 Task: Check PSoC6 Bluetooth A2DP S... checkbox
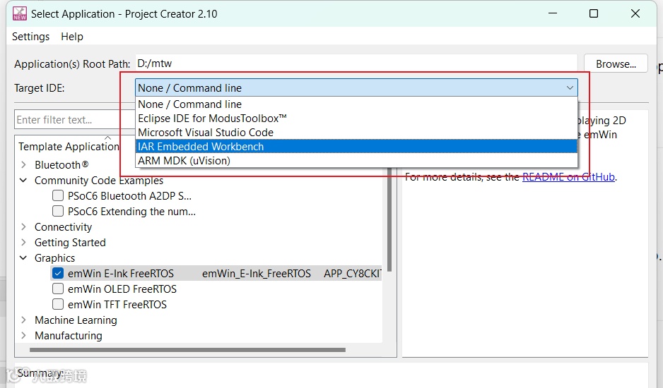click(x=58, y=195)
